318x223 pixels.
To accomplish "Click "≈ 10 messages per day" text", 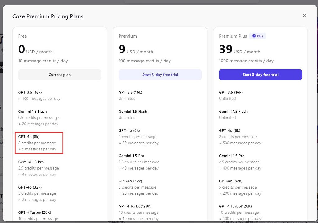I will coord(139,219).
